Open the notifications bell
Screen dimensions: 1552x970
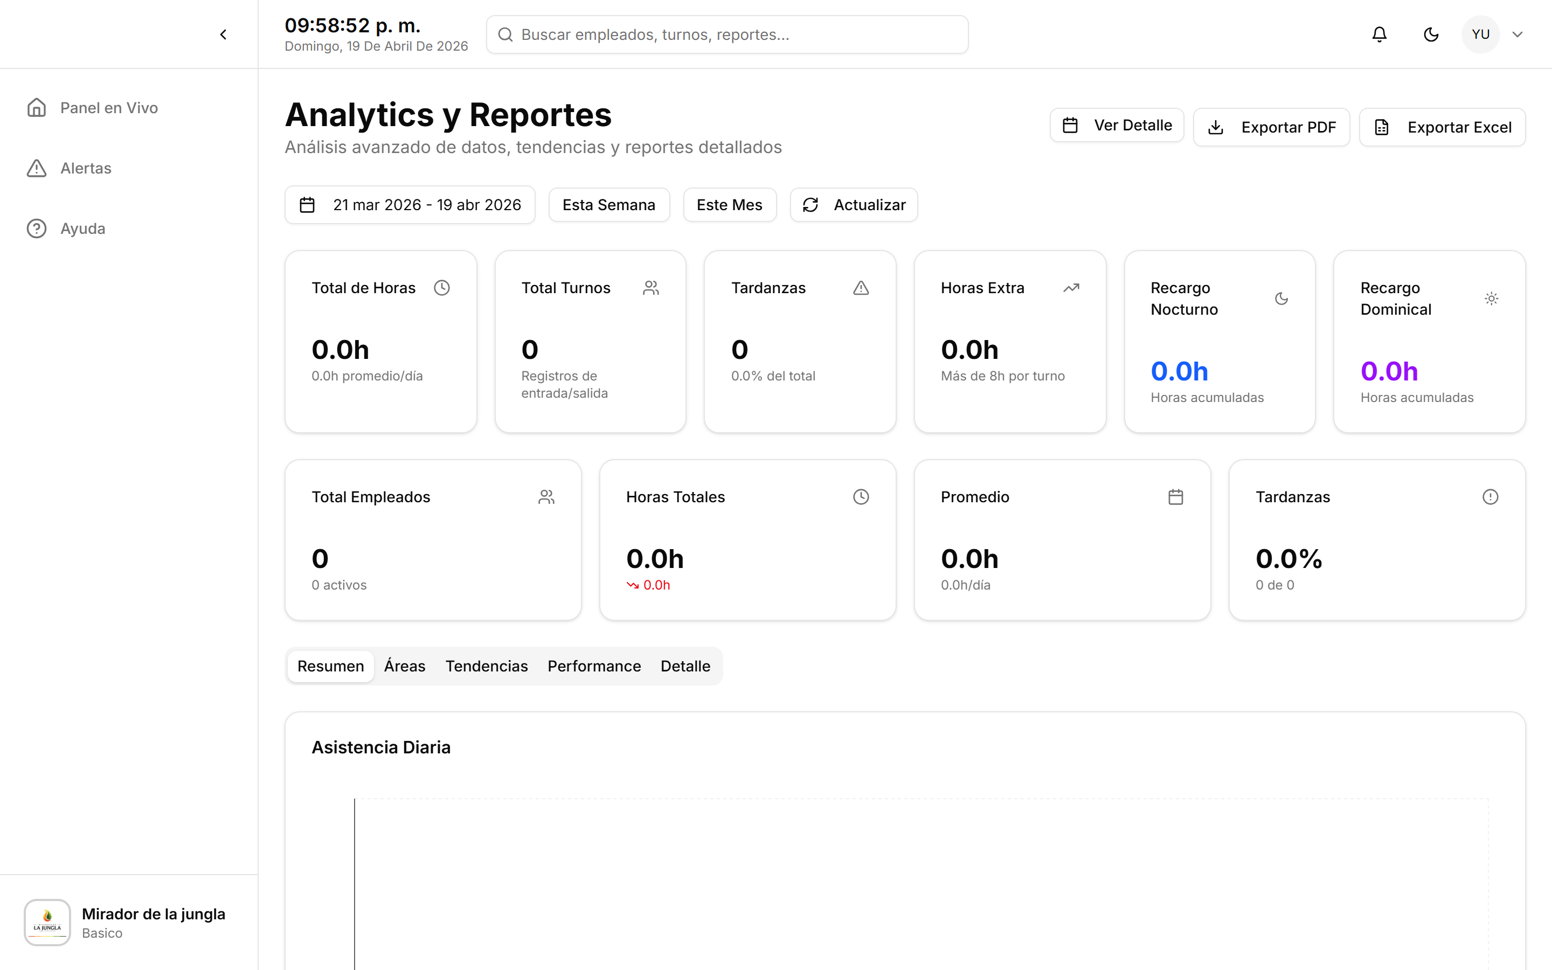[x=1380, y=34]
